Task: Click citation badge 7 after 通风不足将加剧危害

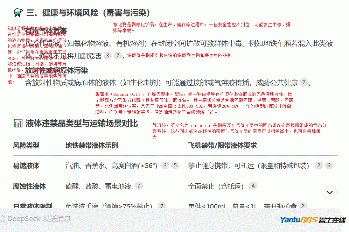Action: (118, 56)
